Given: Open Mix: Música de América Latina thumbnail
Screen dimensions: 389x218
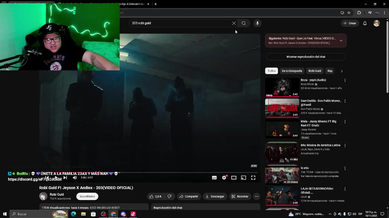Looking at the screenshot, I should click(x=282, y=152).
